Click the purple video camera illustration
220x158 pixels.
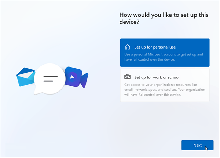point(76,77)
